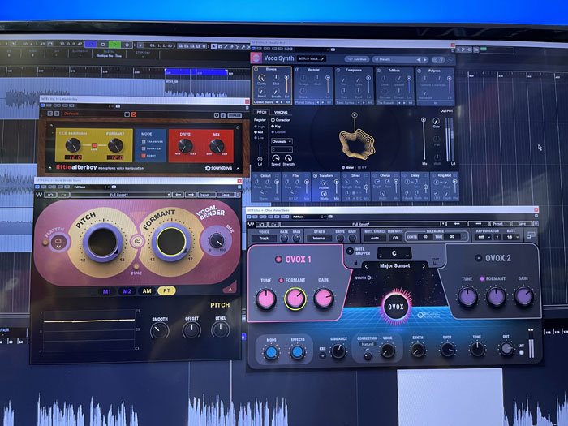Click the Note Mapper lock icon in OVox
568x426 pixels.
[355, 262]
